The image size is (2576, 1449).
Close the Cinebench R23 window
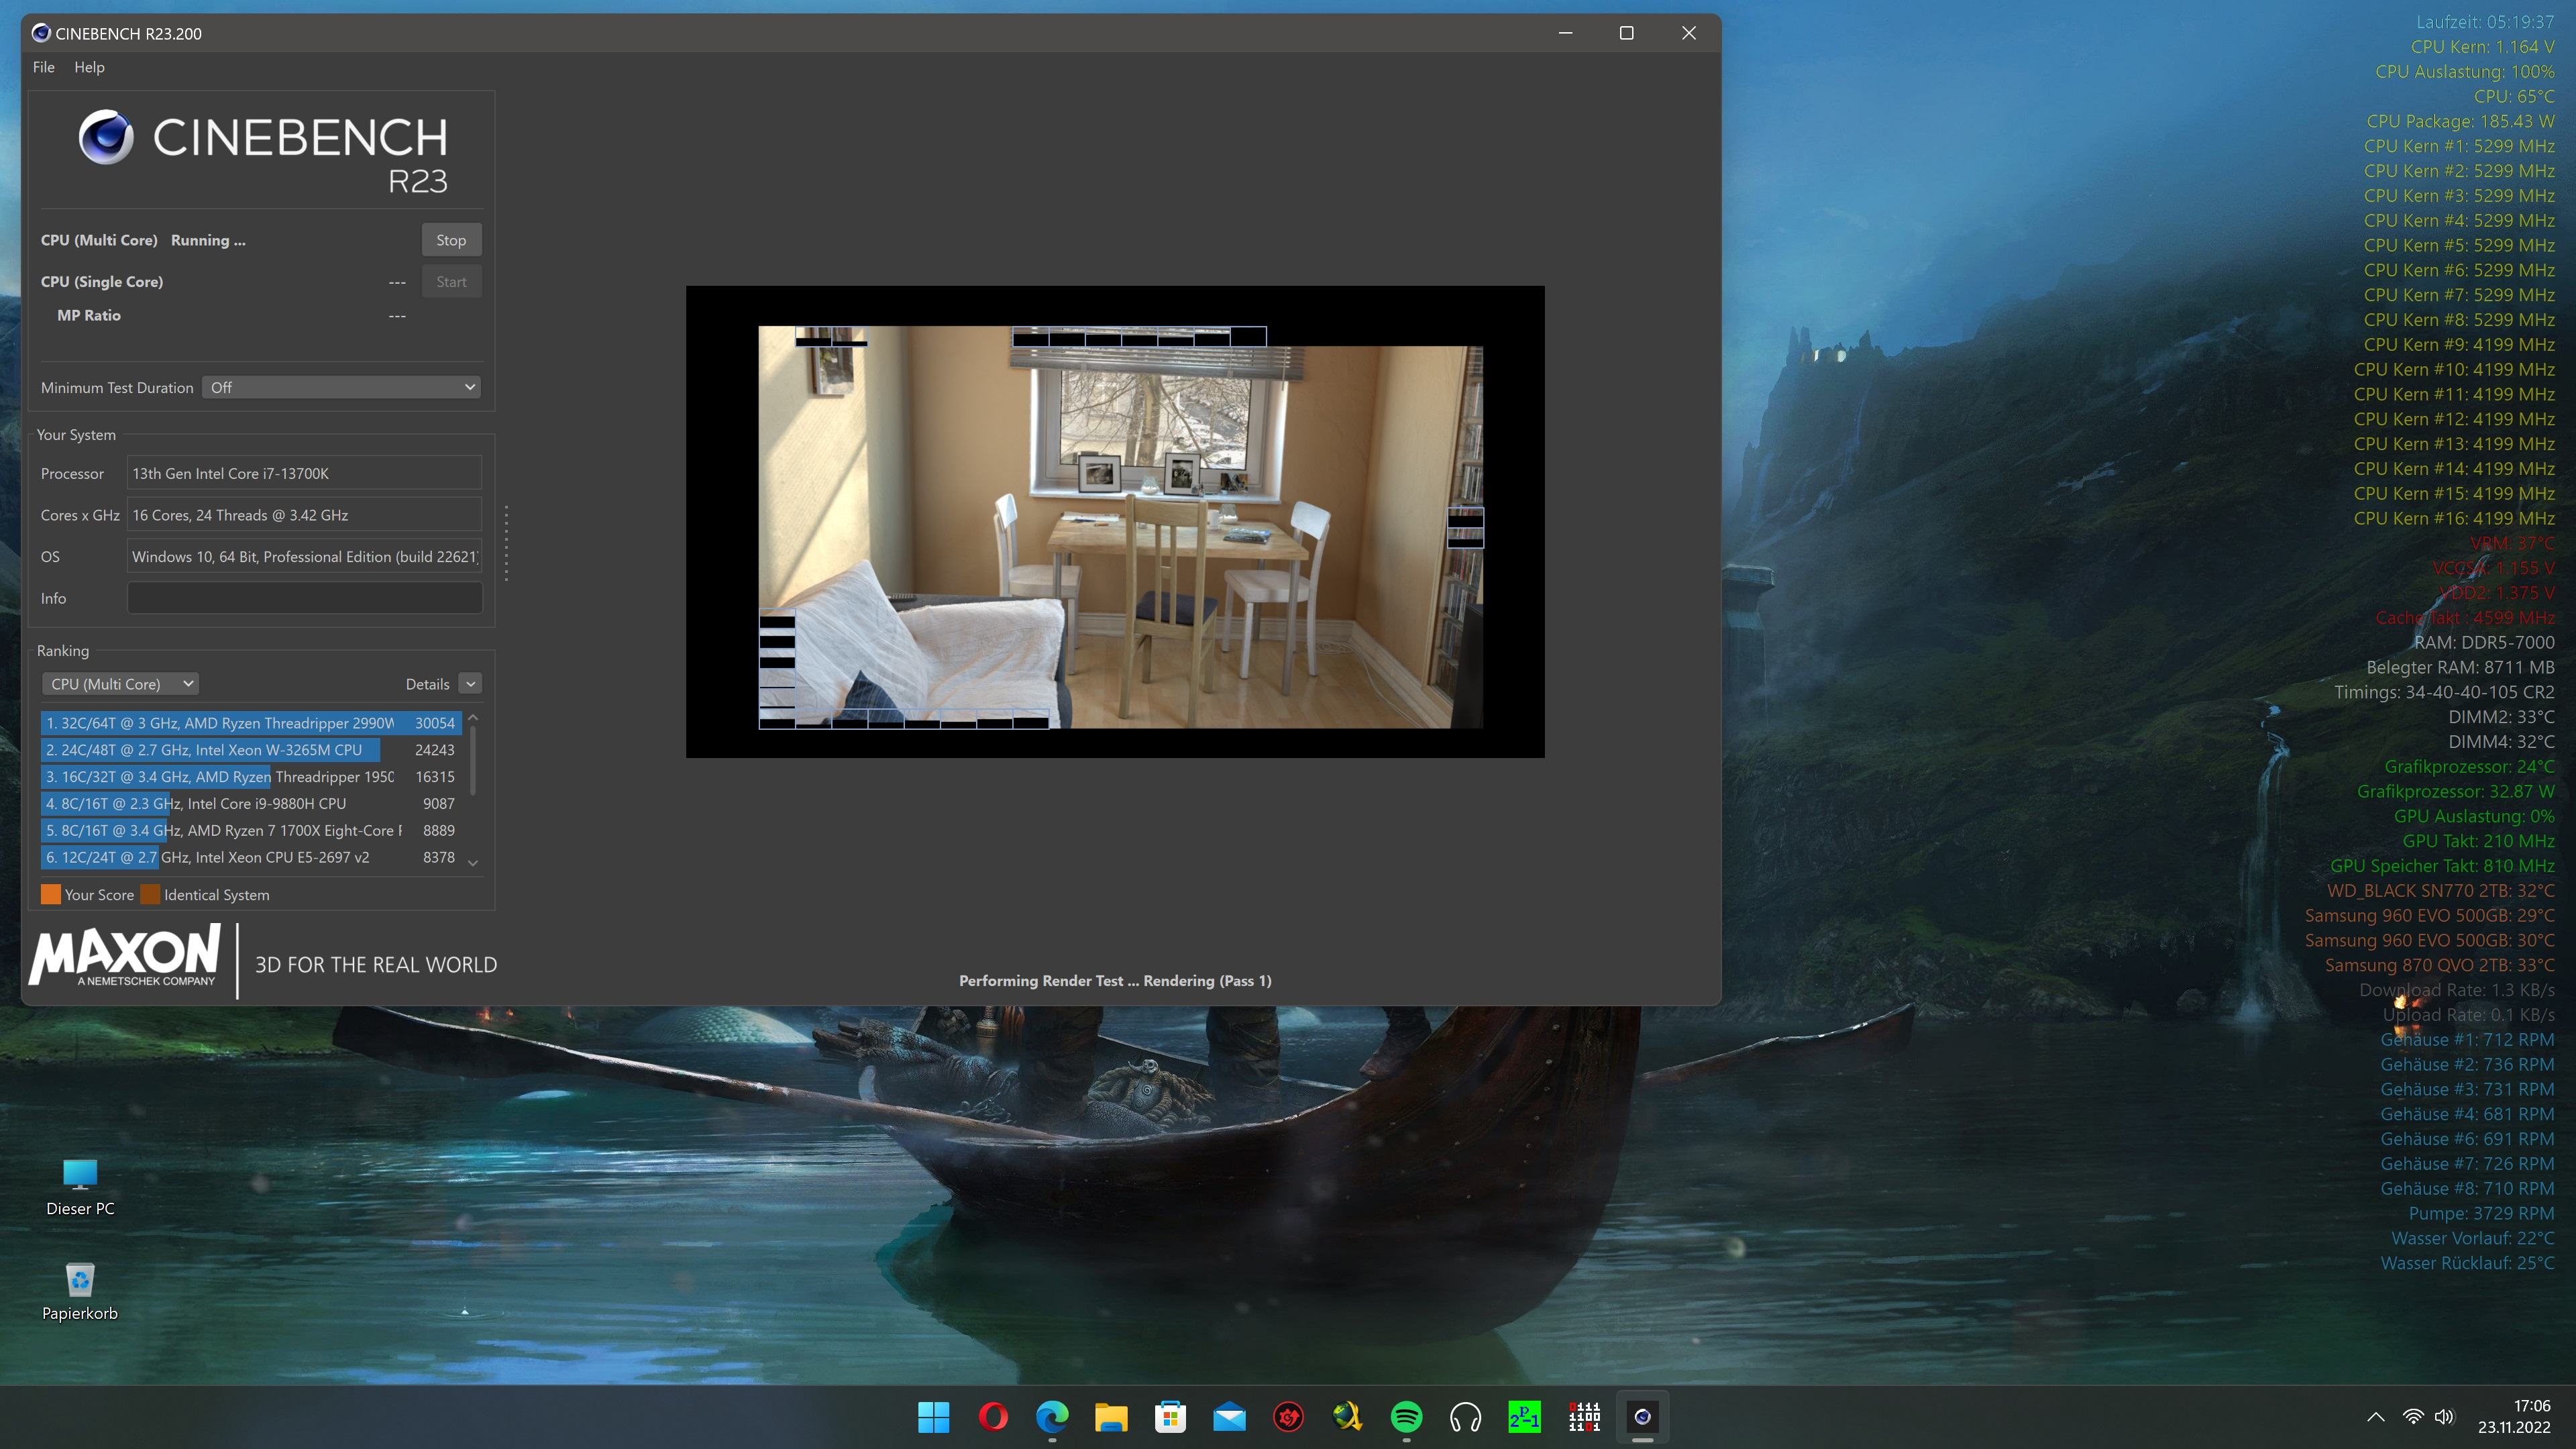(1689, 33)
